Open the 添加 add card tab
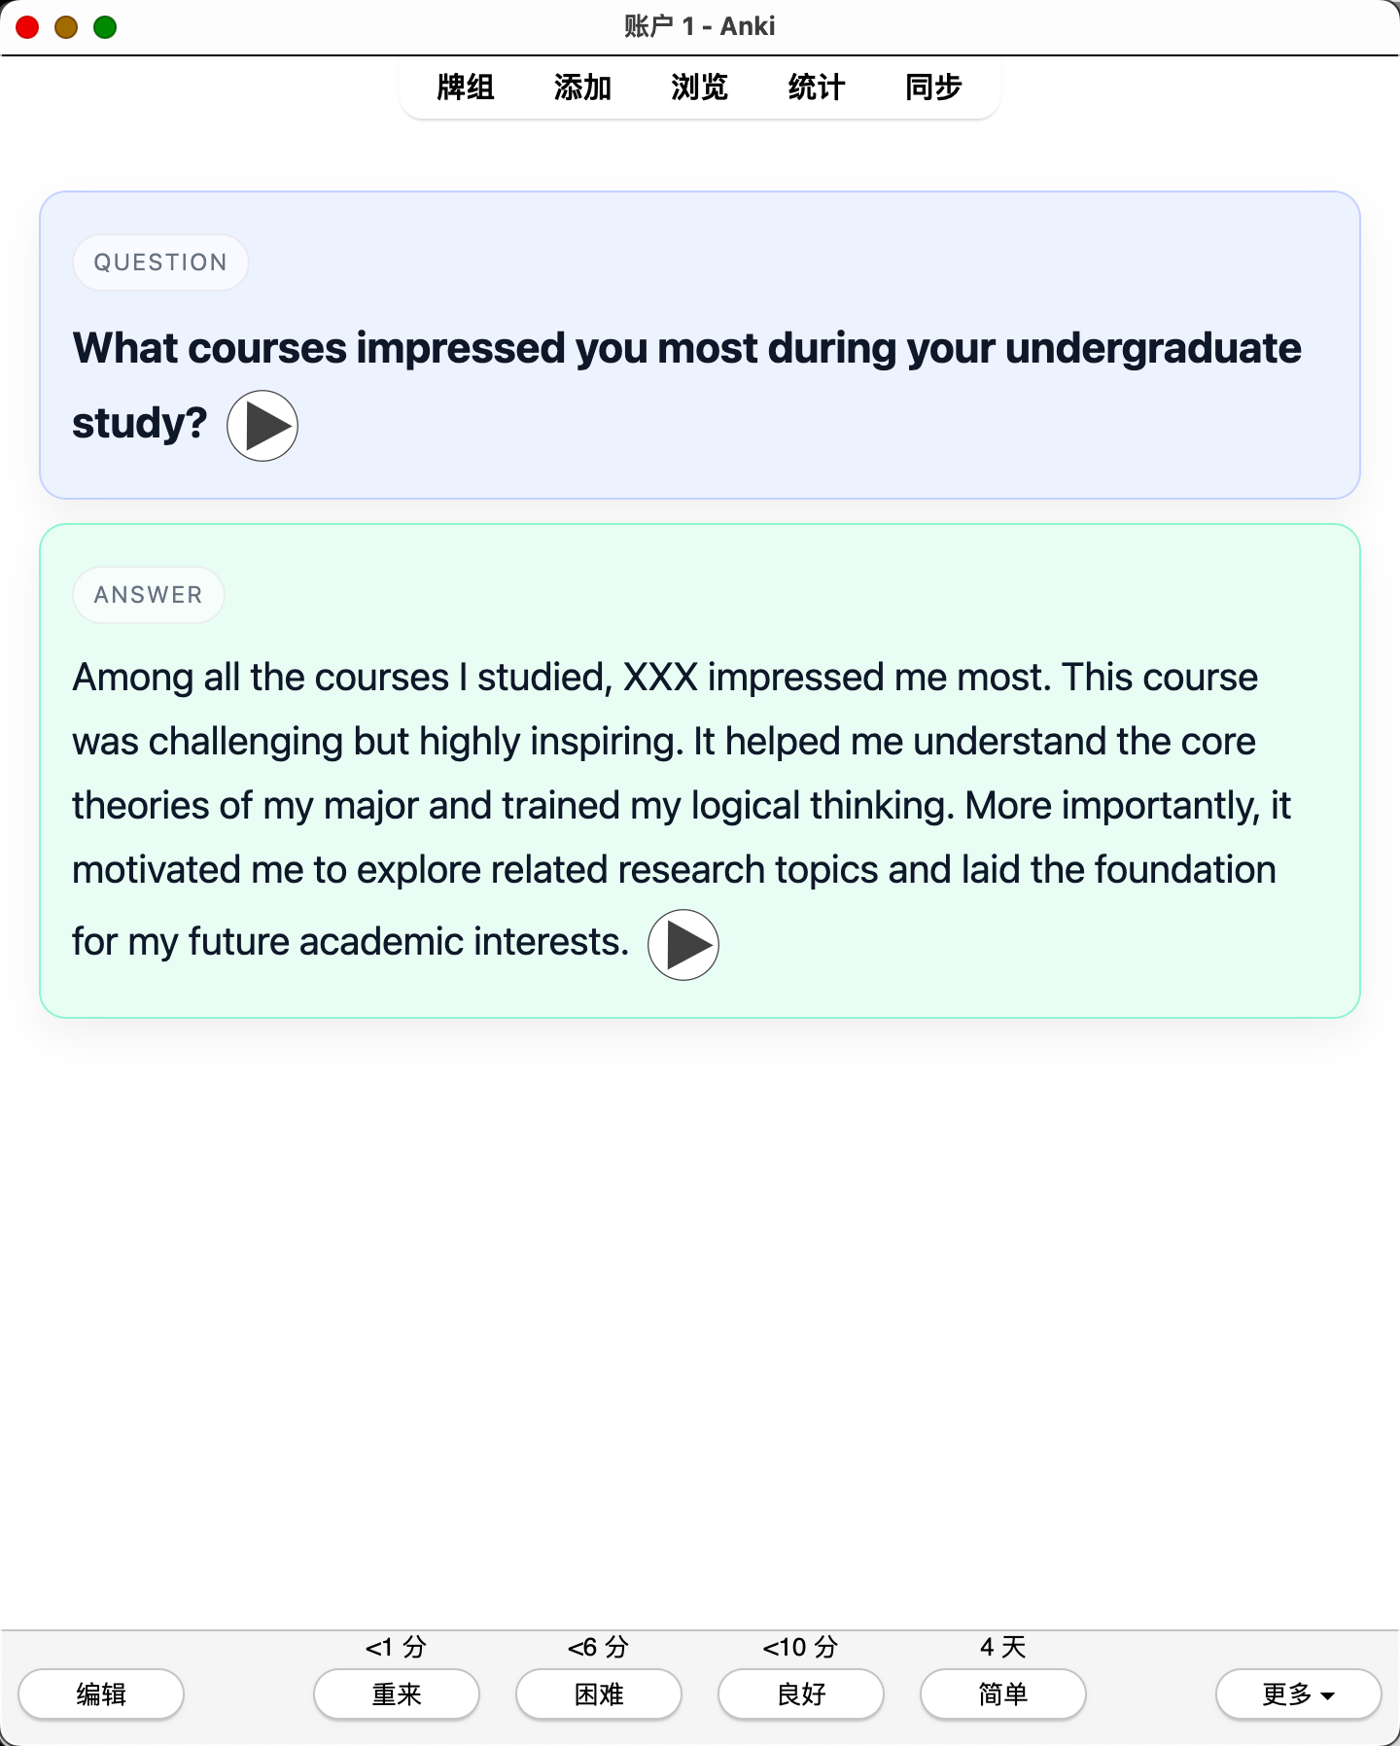 [x=582, y=87]
